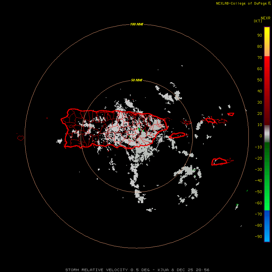This screenshot has height=272, width=272.
Task: Click the -70 knot scale label
Action: pos(258,214)
